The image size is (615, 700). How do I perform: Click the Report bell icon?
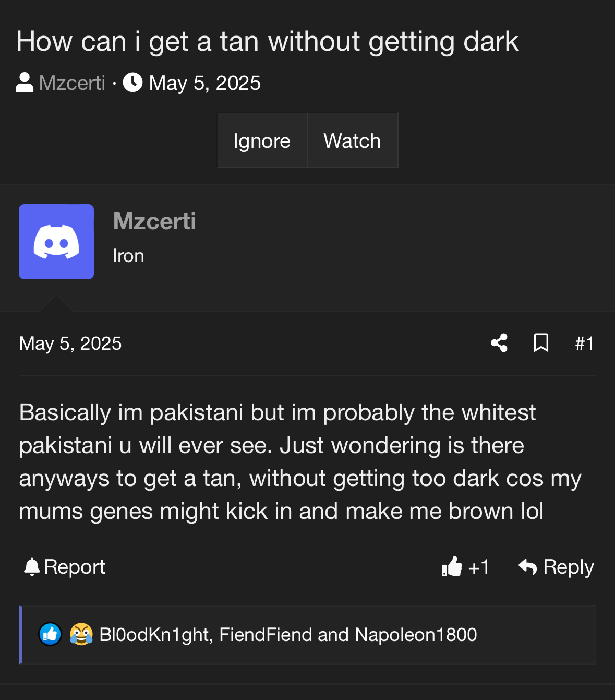[x=32, y=567]
